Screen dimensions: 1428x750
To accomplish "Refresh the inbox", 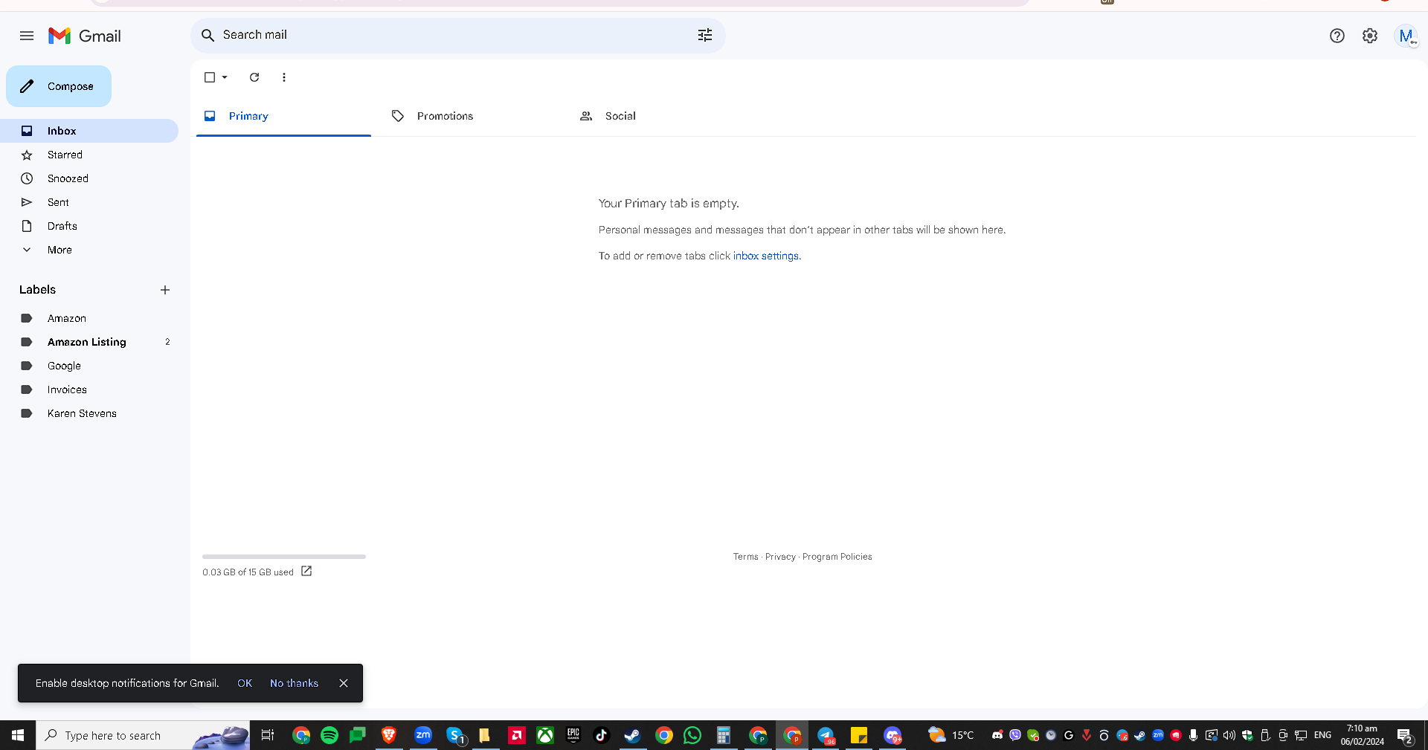I will (254, 77).
